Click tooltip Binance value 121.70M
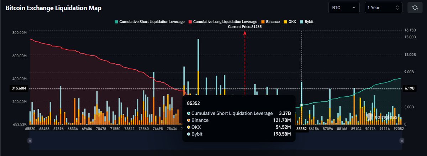Screen dimensions: 427x156 281,120
